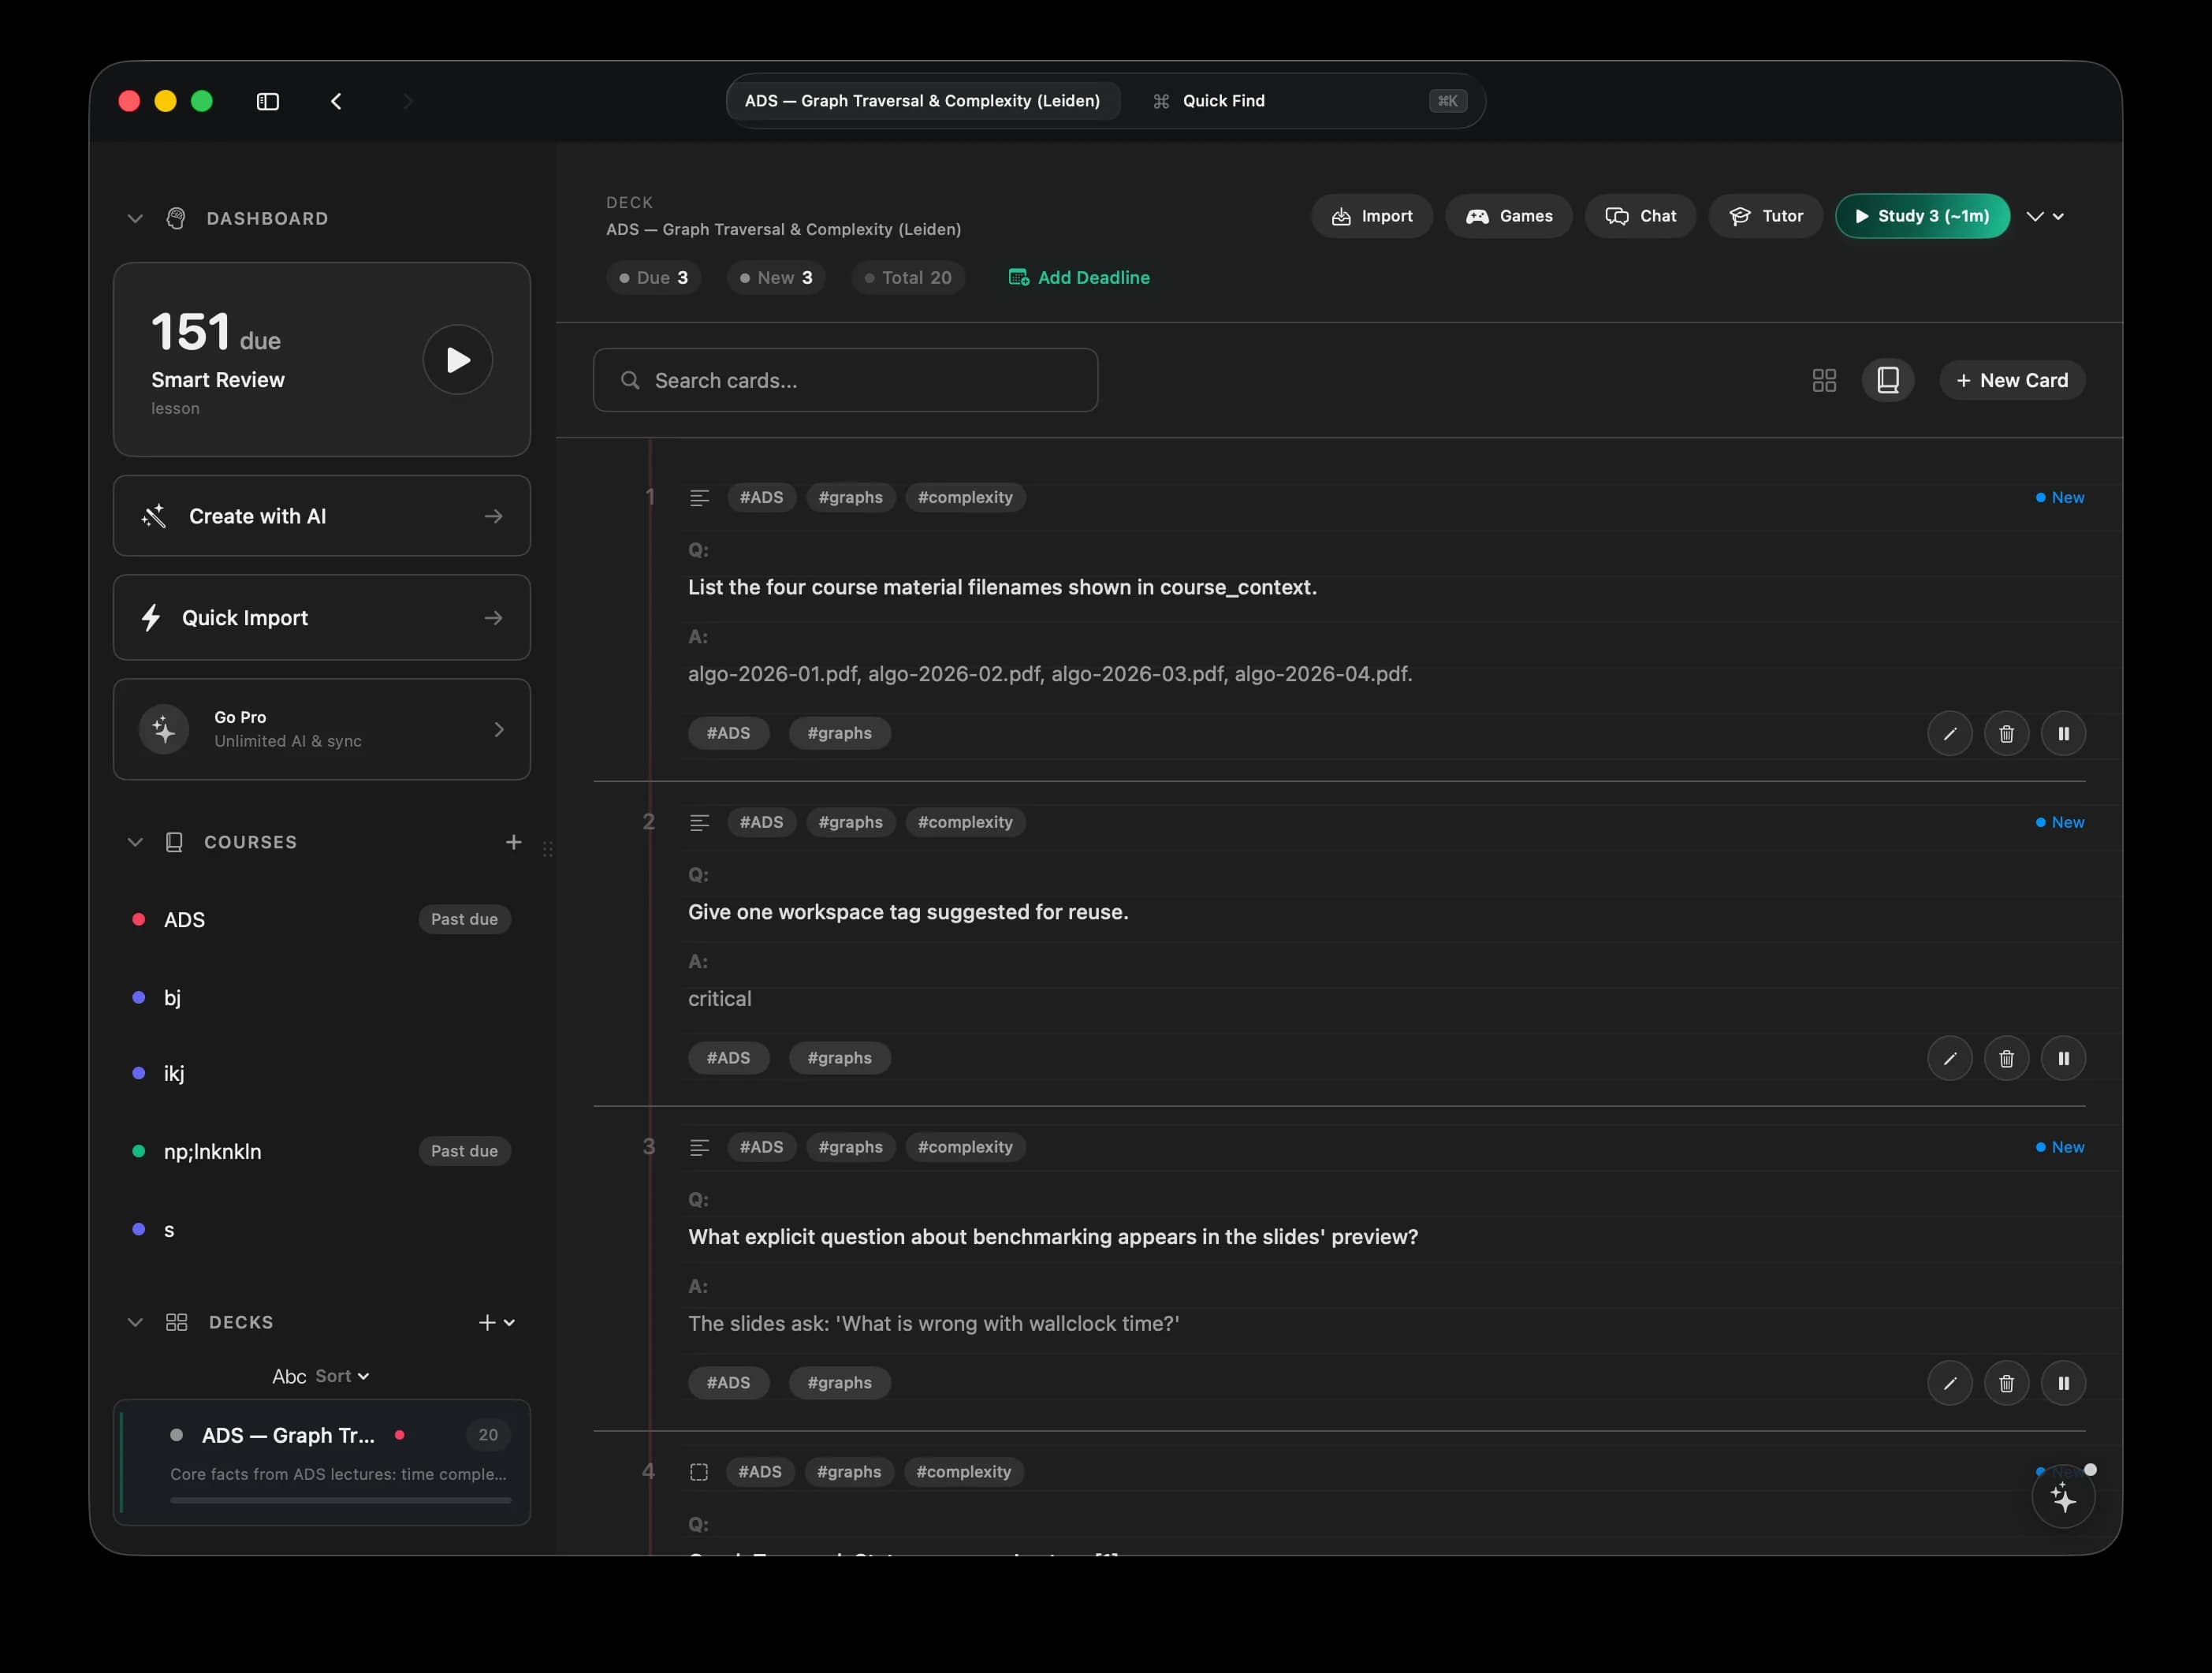Create a New Card

pyautogui.click(x=2012, y=380)
